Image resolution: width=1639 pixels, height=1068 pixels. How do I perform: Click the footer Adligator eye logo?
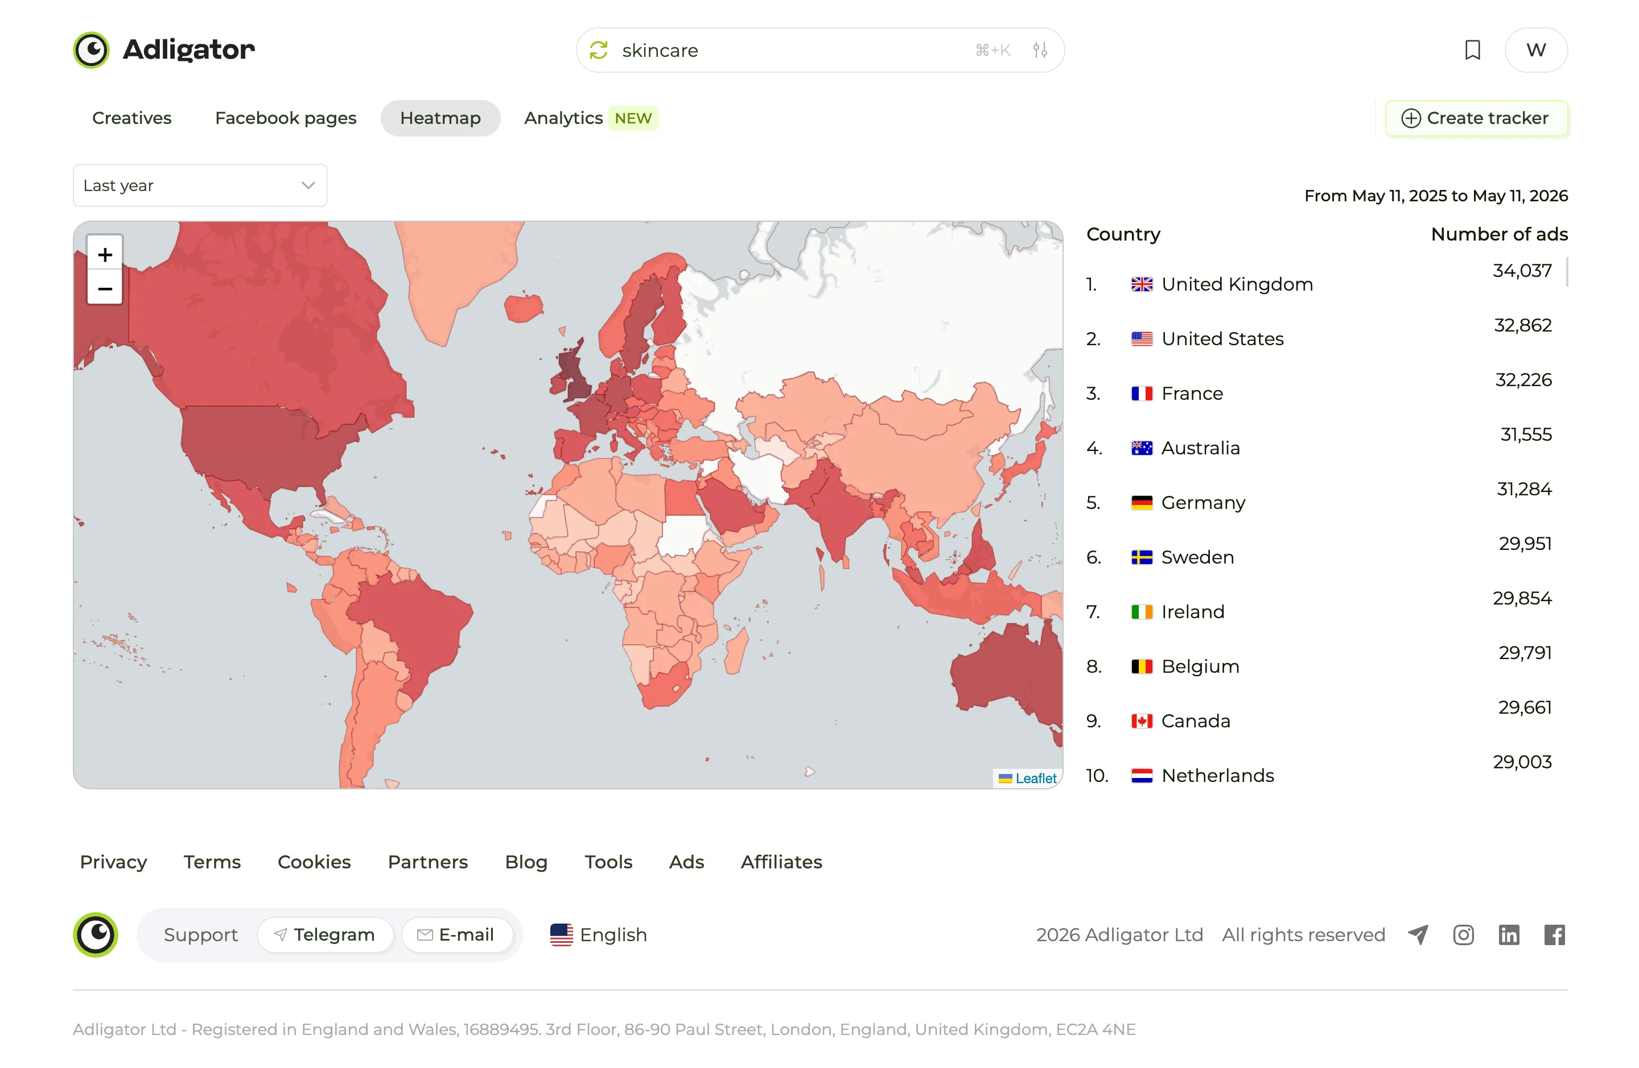tap(96, 934)
